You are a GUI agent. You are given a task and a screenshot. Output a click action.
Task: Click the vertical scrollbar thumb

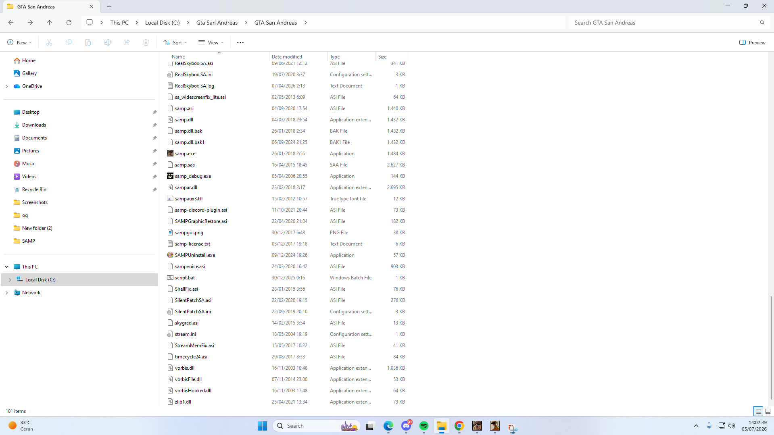pos(771,349)
